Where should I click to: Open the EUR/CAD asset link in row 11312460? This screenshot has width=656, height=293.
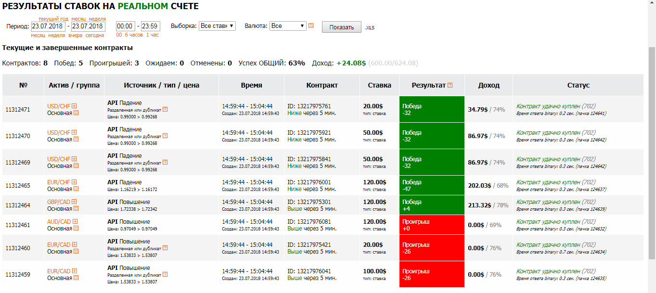59,244
